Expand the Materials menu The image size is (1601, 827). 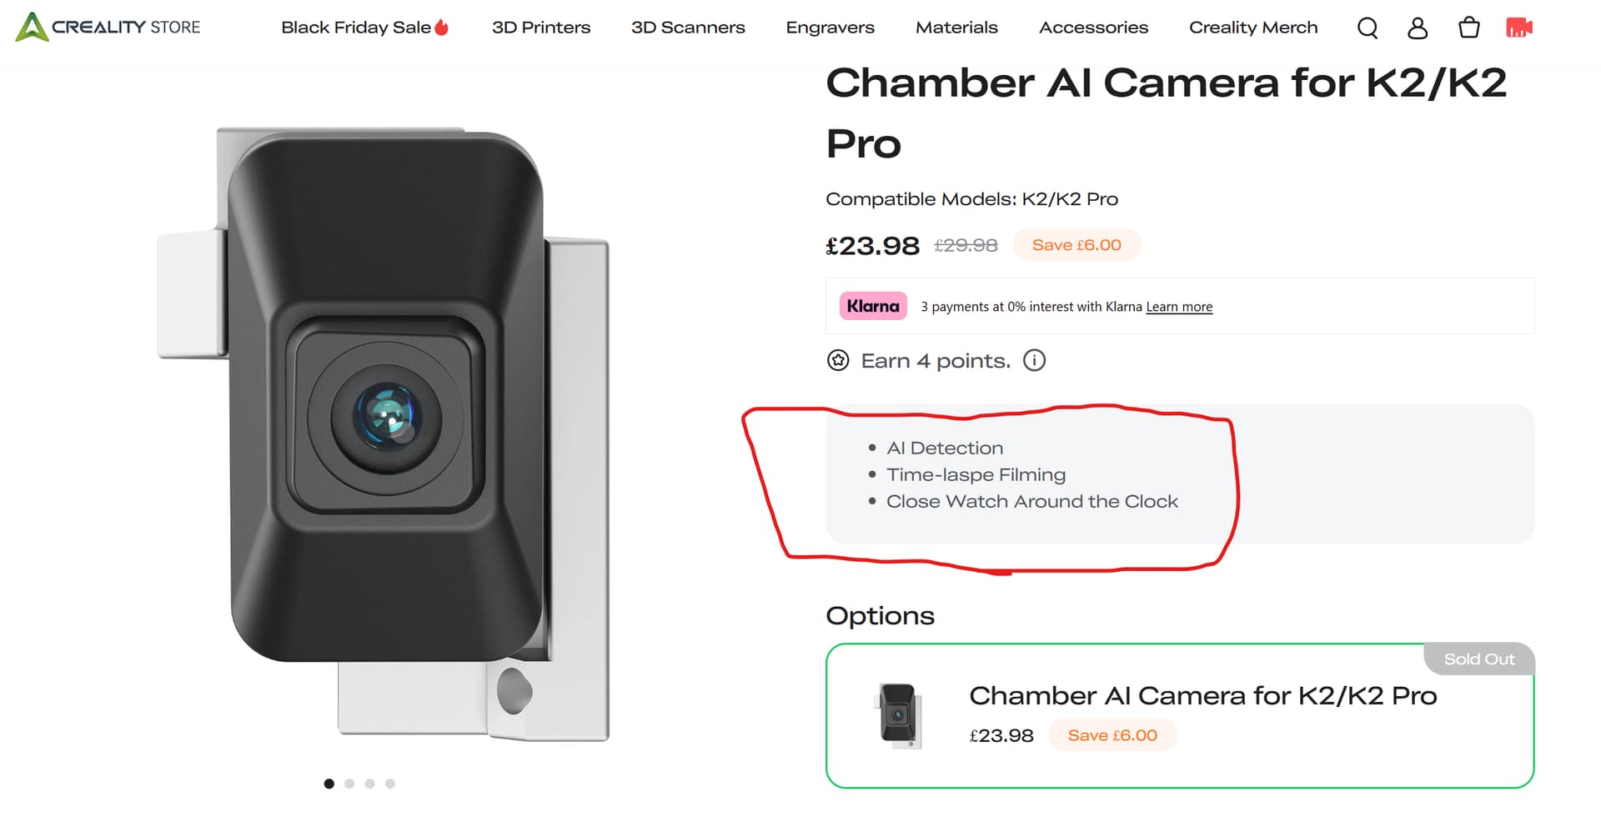(956, 28)
